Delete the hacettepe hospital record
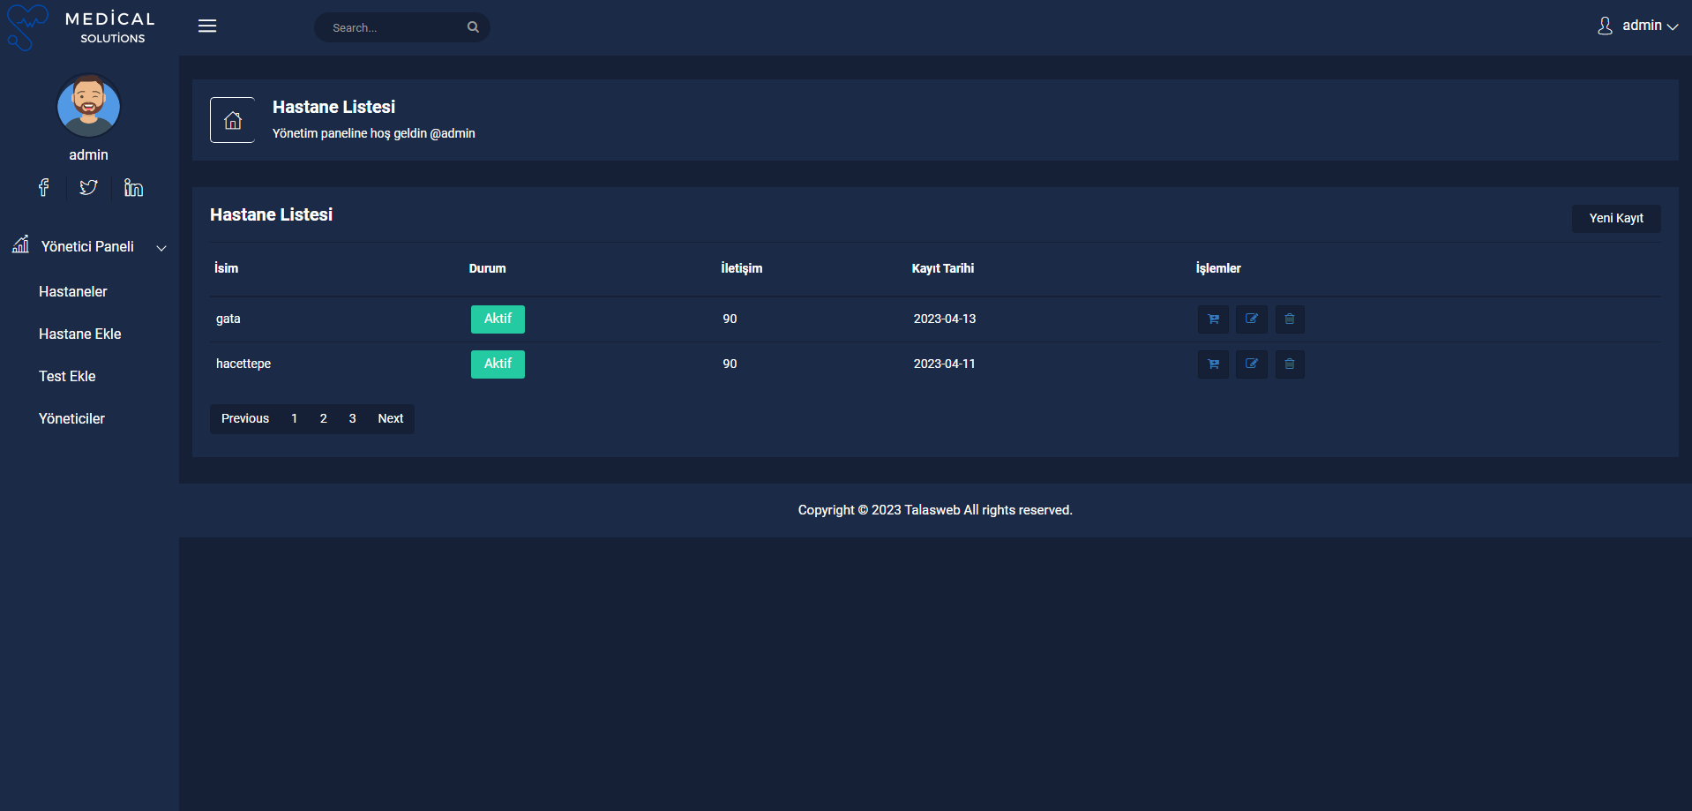Screen dimensions: 1692x811 tap(1289, 364)
